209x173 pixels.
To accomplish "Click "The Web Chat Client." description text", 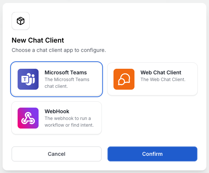I will click(163, 79).
